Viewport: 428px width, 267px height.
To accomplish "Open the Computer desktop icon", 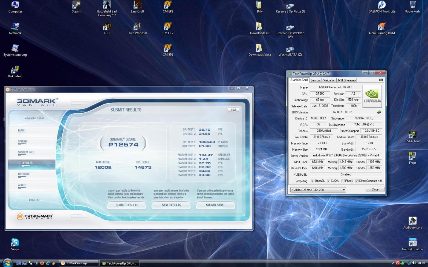I will [x=15, y=7].
